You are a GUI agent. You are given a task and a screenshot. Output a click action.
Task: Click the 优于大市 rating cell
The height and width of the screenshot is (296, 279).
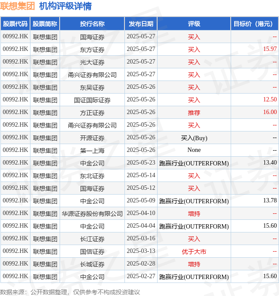(x=194, y=252)
